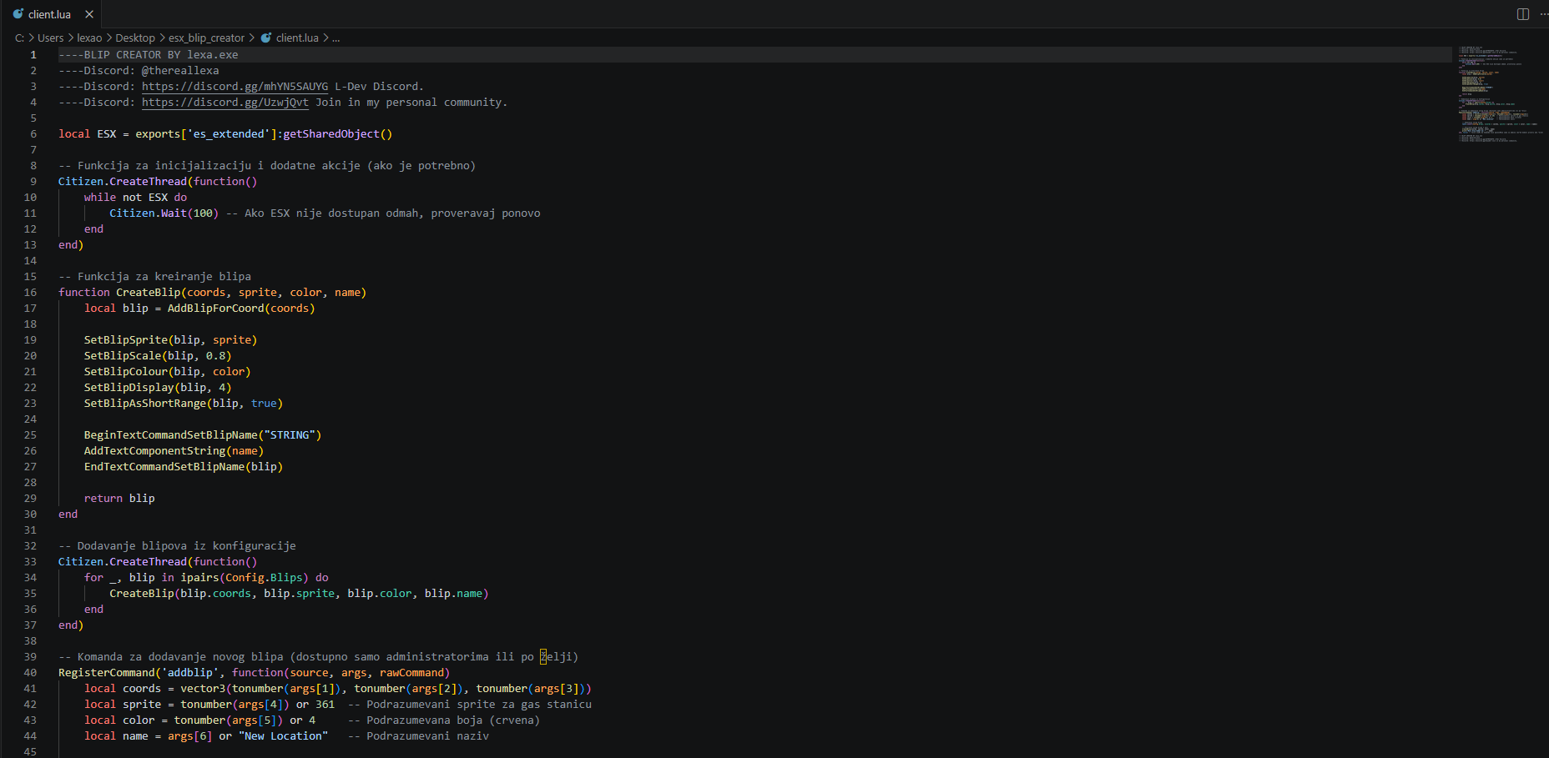1549x758 pixels.
Task: Click the C: breadcrumb
Action: [x=19, y=38]
